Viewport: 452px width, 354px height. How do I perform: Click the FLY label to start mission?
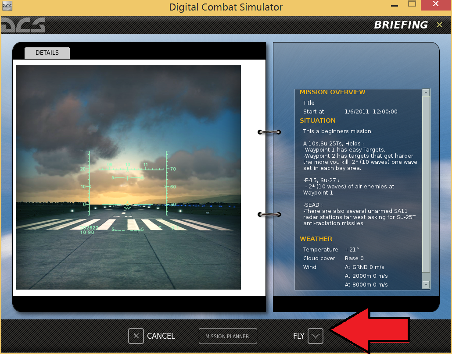pyautogui.click(x=299, y=336)
